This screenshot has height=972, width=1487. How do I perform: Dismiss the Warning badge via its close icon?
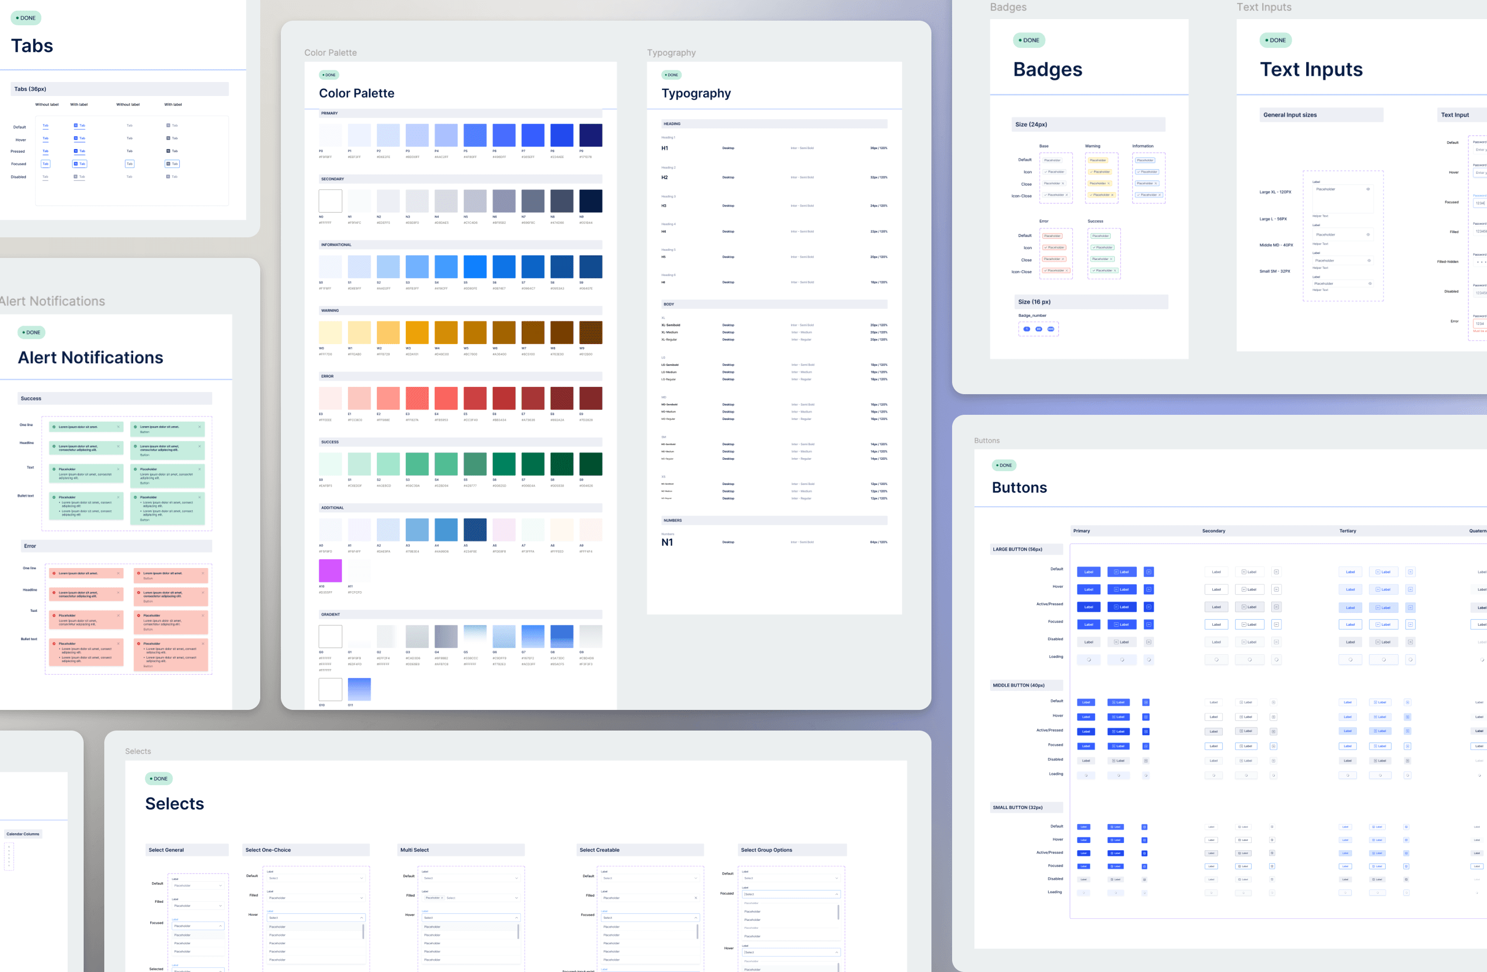[1109, 184]
